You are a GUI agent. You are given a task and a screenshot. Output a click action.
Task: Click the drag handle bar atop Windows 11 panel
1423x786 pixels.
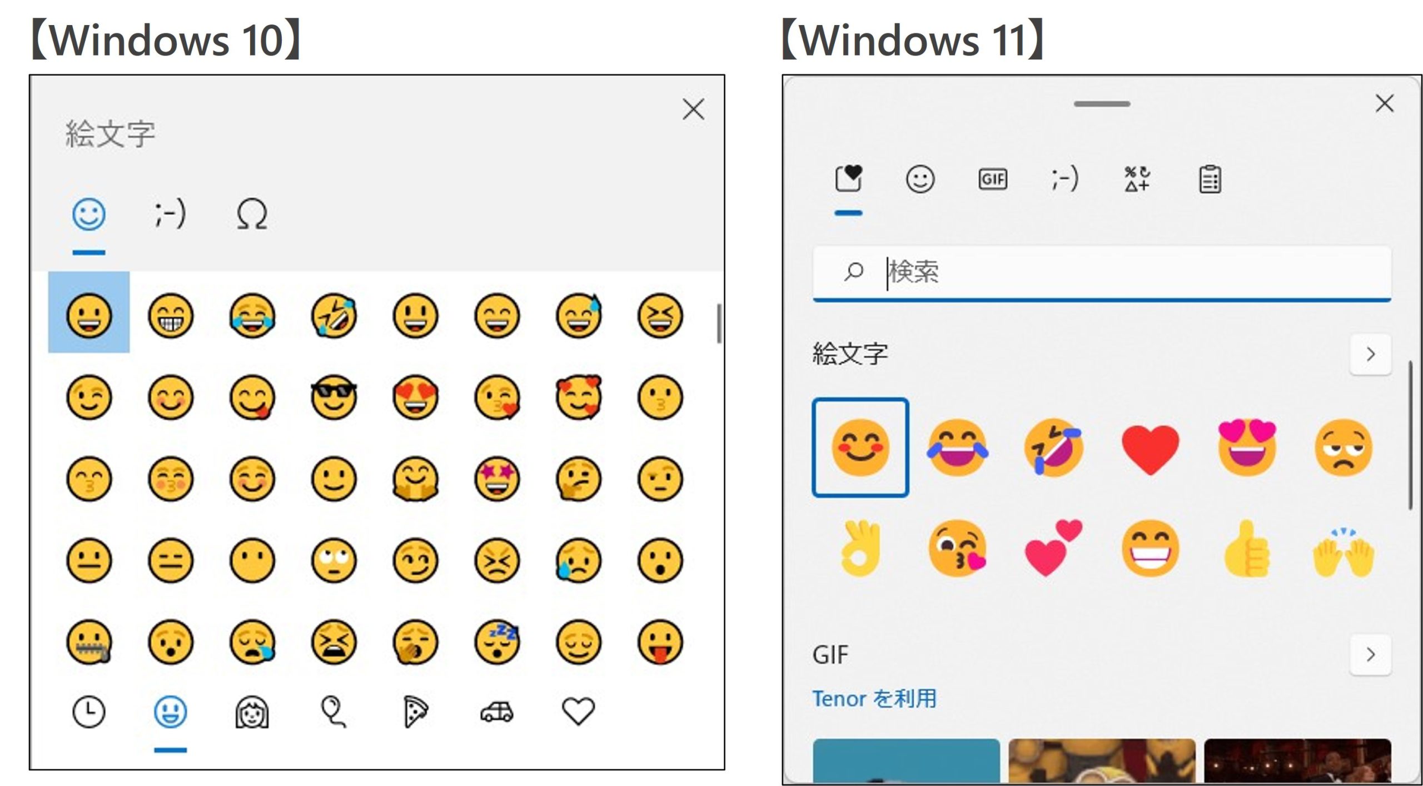coord(1102,104)
